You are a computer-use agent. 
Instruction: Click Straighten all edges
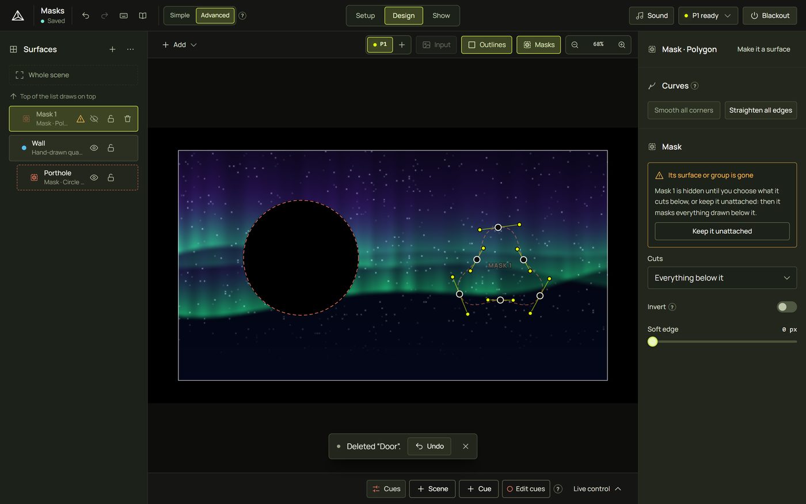click(761, 110)
